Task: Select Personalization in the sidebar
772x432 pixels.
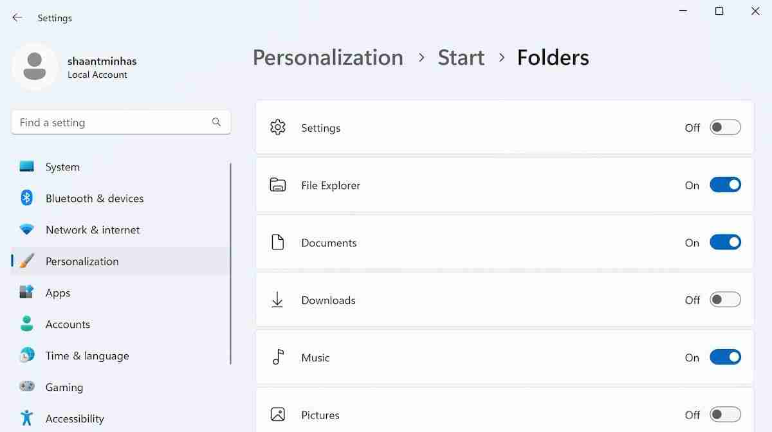Action: 82,261
